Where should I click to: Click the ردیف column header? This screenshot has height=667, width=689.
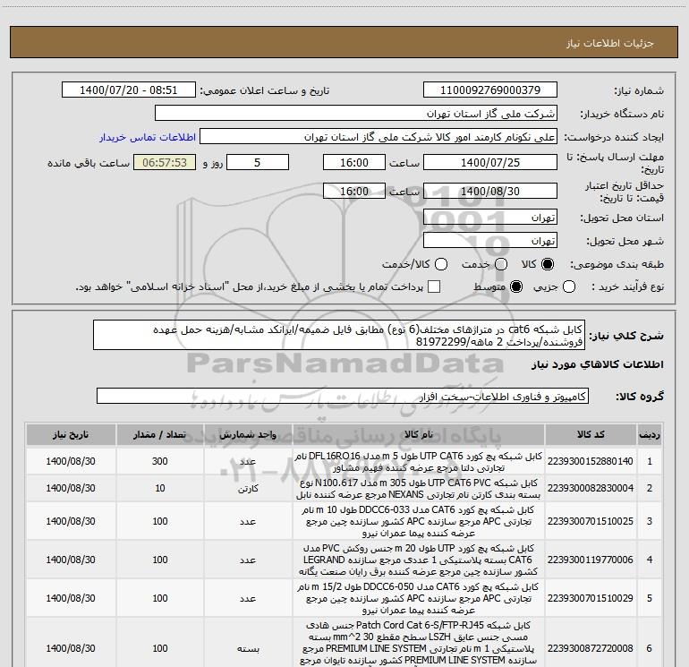[x=650, y=434]
